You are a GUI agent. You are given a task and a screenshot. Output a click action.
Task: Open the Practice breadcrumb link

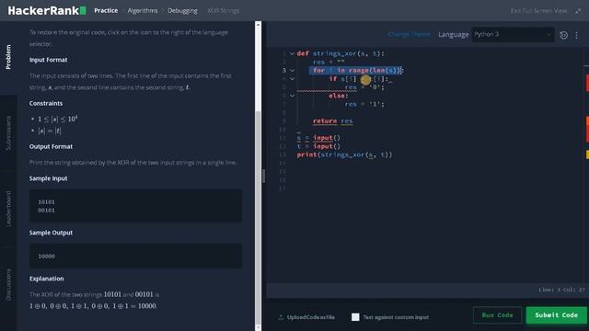pyautogui.click(x=106, y=10)
